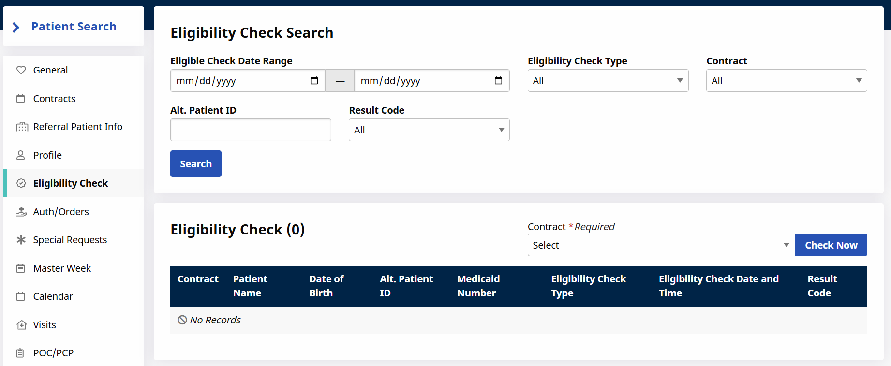Click the person icon next to Profile

(x=21, y=155)
